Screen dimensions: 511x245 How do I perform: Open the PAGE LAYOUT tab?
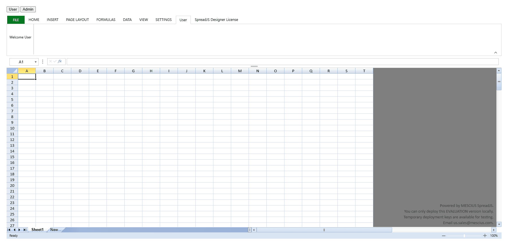point(77,20)
